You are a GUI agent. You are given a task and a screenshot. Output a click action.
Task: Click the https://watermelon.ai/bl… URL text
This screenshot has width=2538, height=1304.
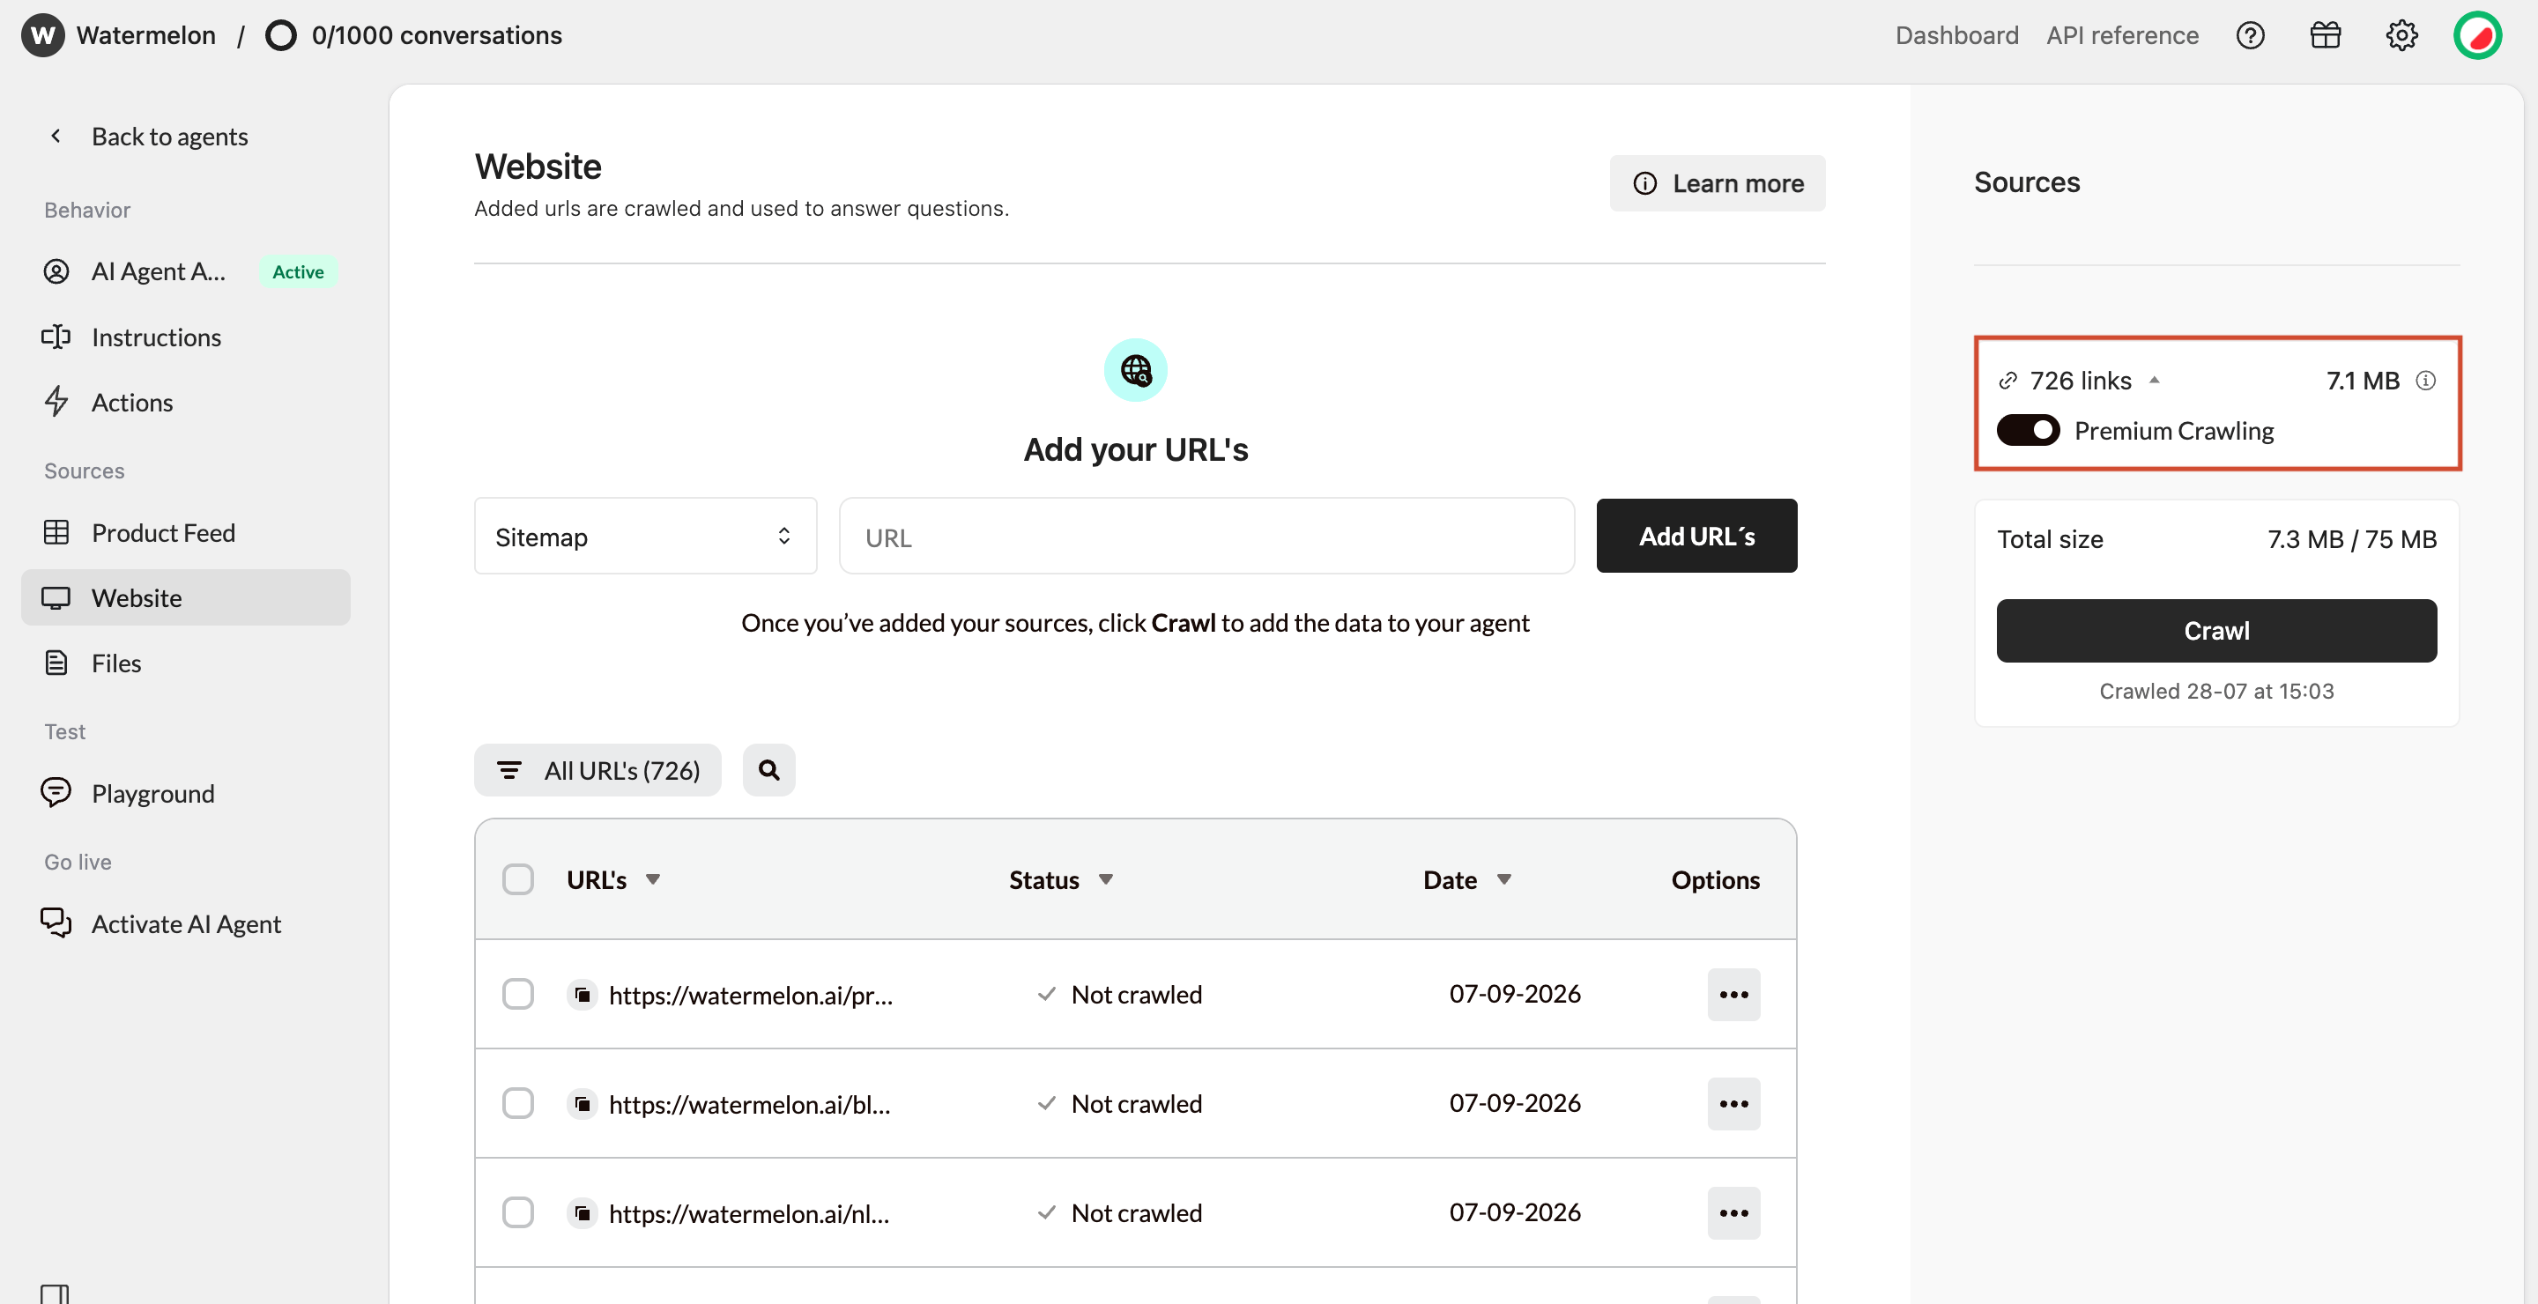(750, 1104)
